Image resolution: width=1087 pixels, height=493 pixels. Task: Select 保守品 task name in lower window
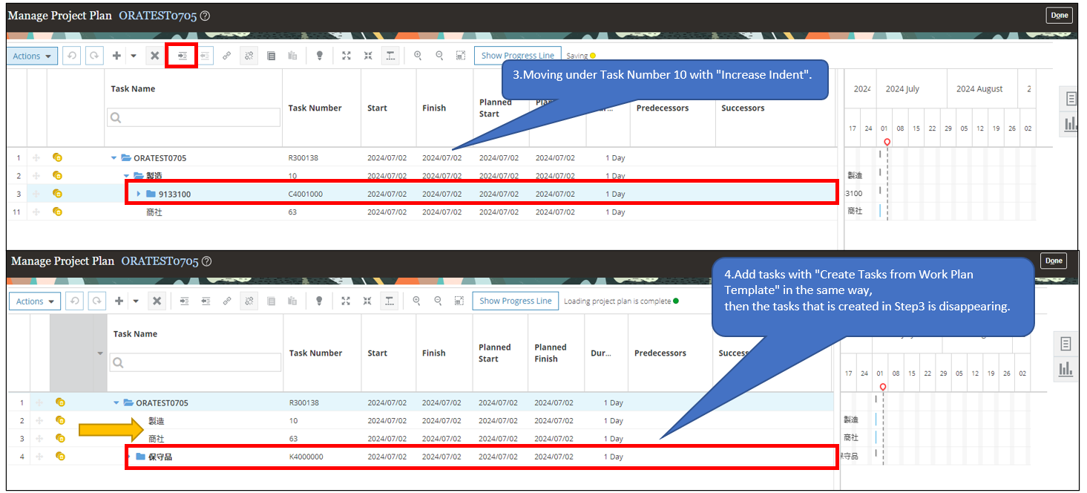coord(160,457)
